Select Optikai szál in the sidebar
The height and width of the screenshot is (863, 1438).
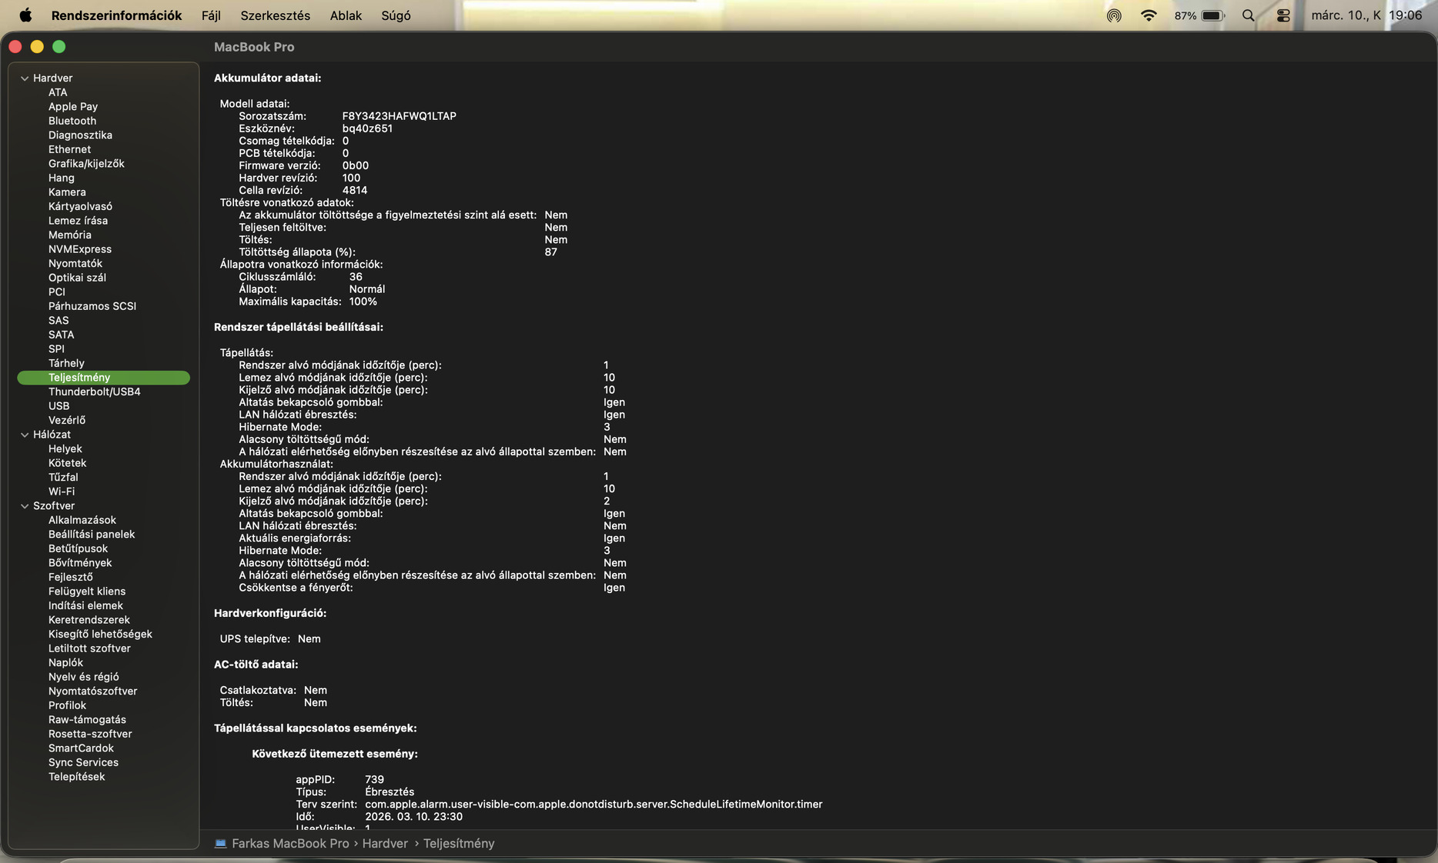point(77,278)
